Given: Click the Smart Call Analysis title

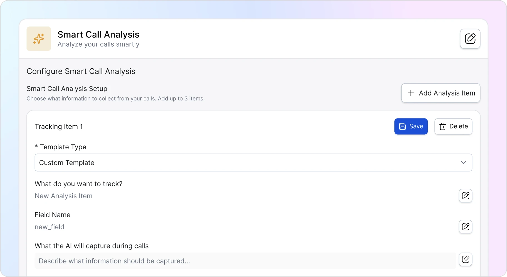Looking at the screenshot, I should [98, 34].
